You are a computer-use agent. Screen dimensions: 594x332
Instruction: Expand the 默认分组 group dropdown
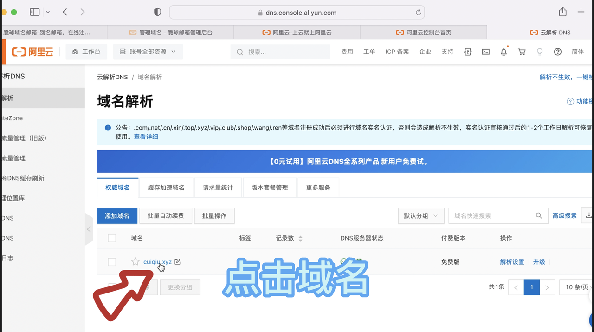421,216
